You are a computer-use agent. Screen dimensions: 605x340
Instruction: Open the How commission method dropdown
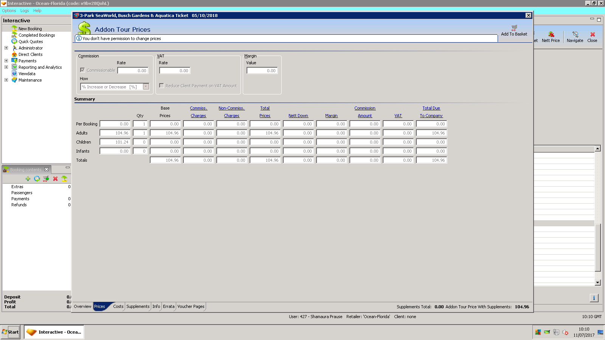(x=146, y=87)
